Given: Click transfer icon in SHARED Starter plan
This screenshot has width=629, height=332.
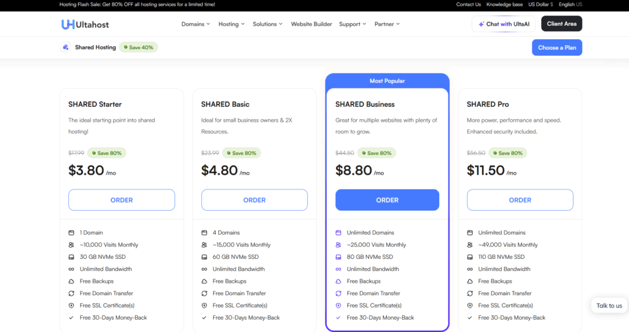Looking at the screenshot, I should pyautogui.click(x=71, y=293).
